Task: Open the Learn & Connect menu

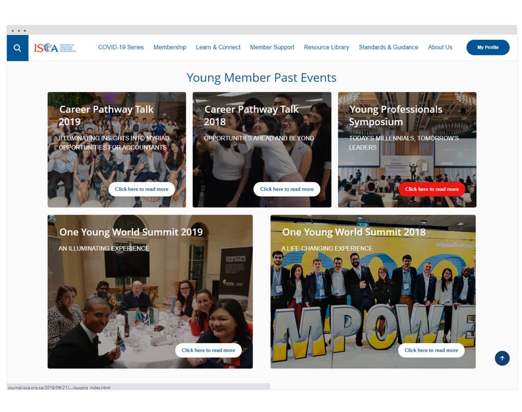Action: coord(218,47)
